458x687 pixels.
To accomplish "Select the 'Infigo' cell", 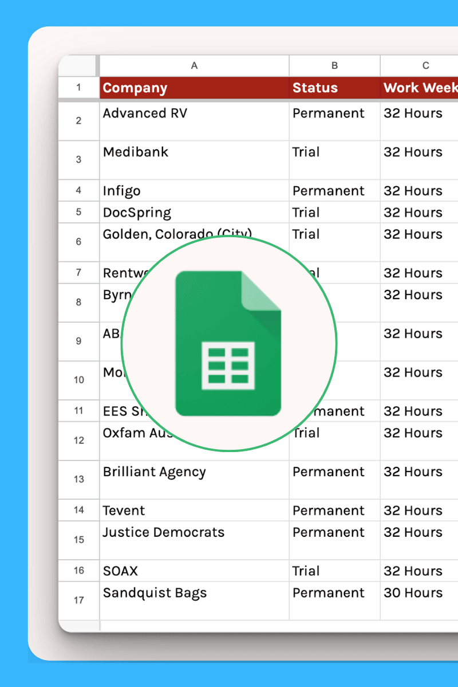I will [x=195, y=191].
